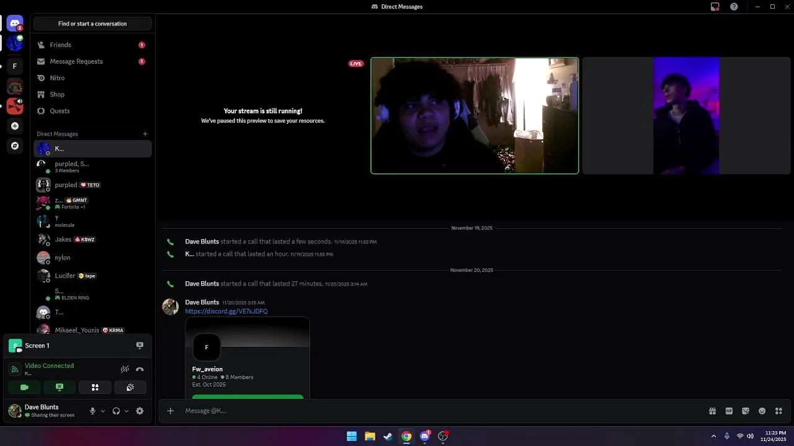Open User Settings gear
The width and height of the screenshot is (794, 446).
140,411
